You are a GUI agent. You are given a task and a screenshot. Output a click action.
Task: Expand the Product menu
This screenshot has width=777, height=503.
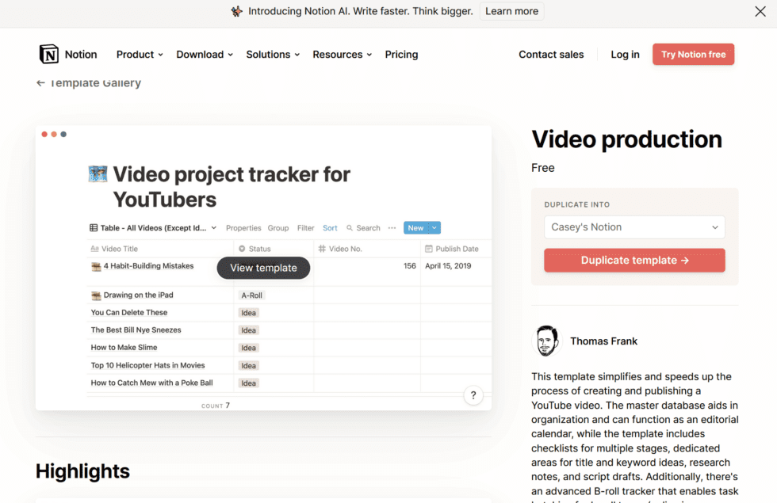[140, 55]
